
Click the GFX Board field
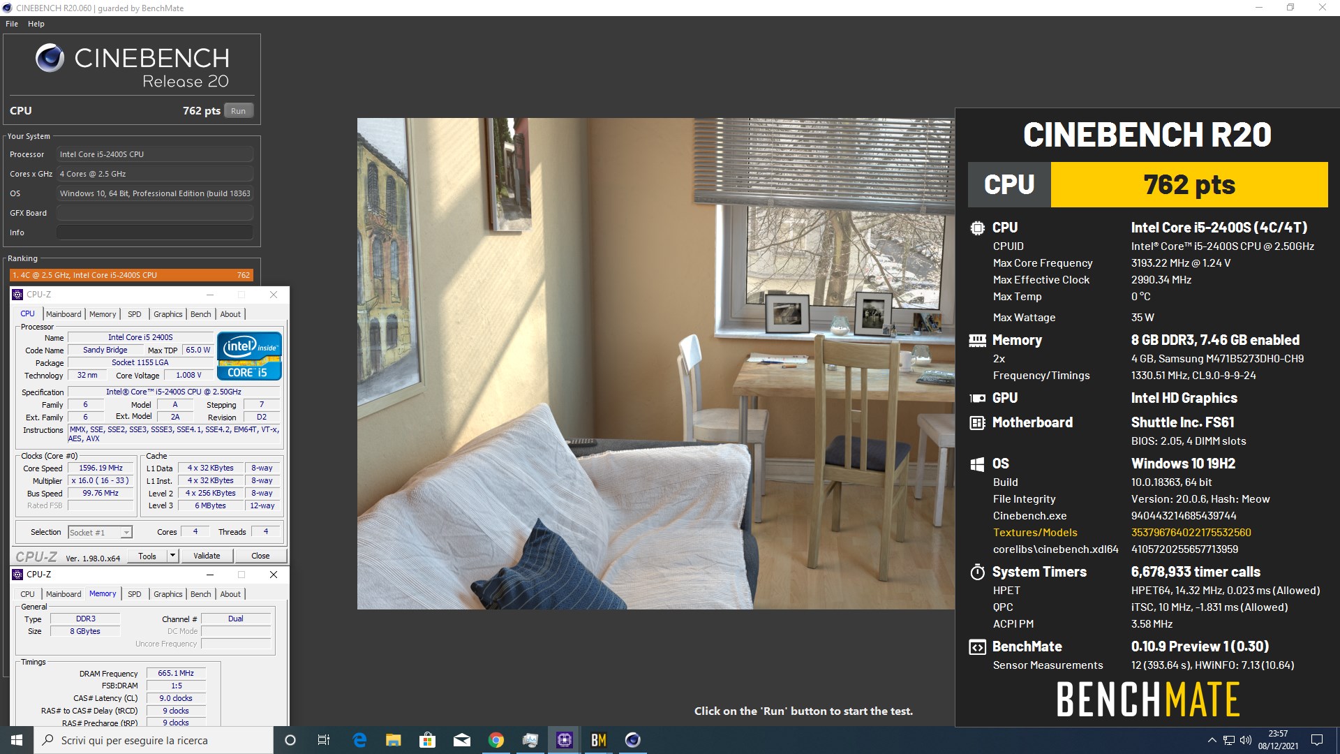pos(155,213)
